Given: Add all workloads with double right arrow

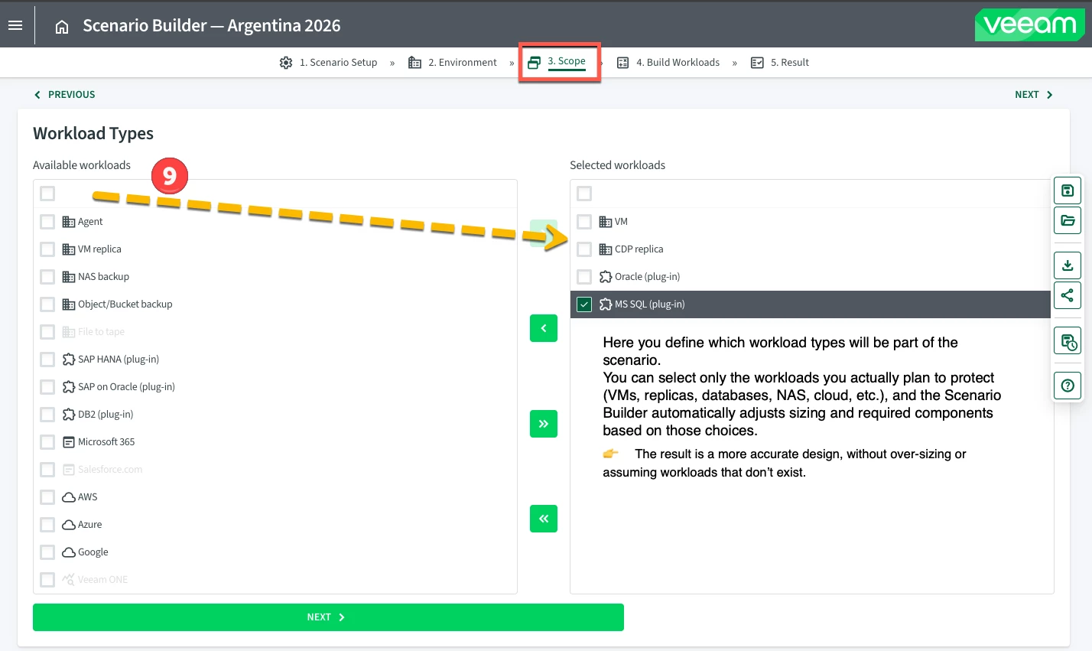Looking at the screenshot, I should pos(544,424).
